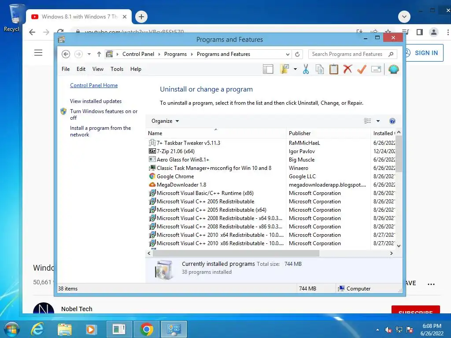
Task: Click the red X Delete toolbar icon
Action: coord(347,69)
